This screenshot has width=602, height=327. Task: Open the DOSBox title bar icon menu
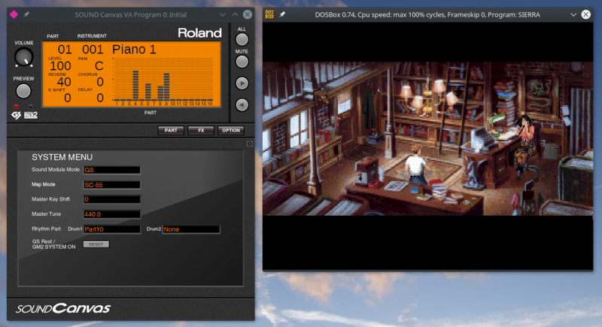[x=272, y=14]
